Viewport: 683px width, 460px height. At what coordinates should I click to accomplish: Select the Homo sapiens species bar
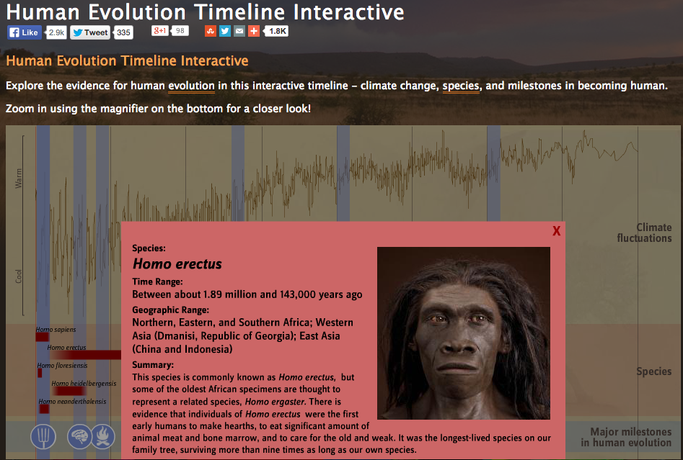pyautogui.click(x=43, y=337)
